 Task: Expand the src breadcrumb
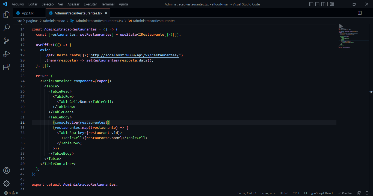coord(20,21)
